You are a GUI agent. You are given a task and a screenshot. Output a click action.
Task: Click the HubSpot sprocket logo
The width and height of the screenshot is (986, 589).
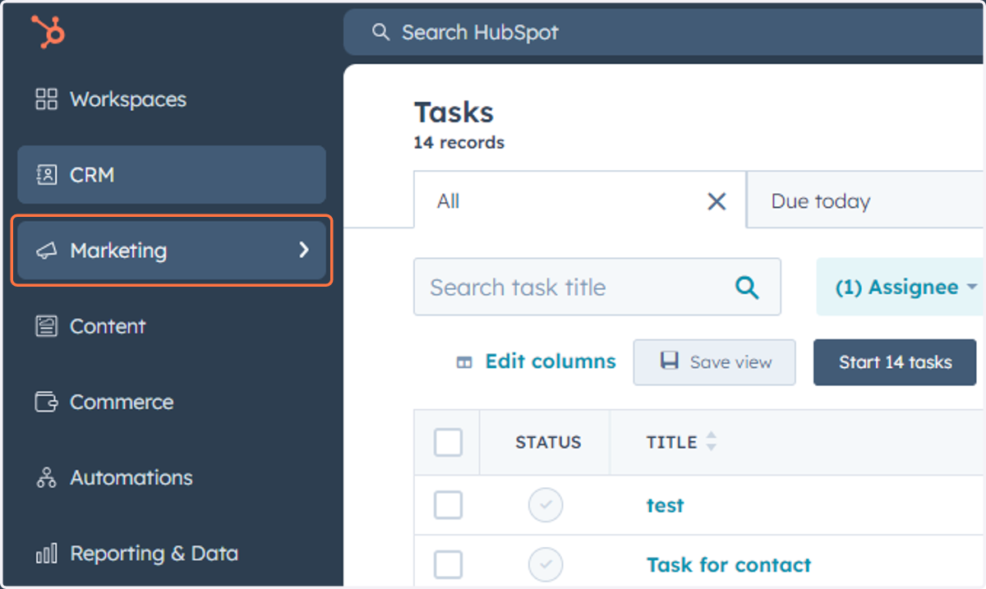(48, 32)
